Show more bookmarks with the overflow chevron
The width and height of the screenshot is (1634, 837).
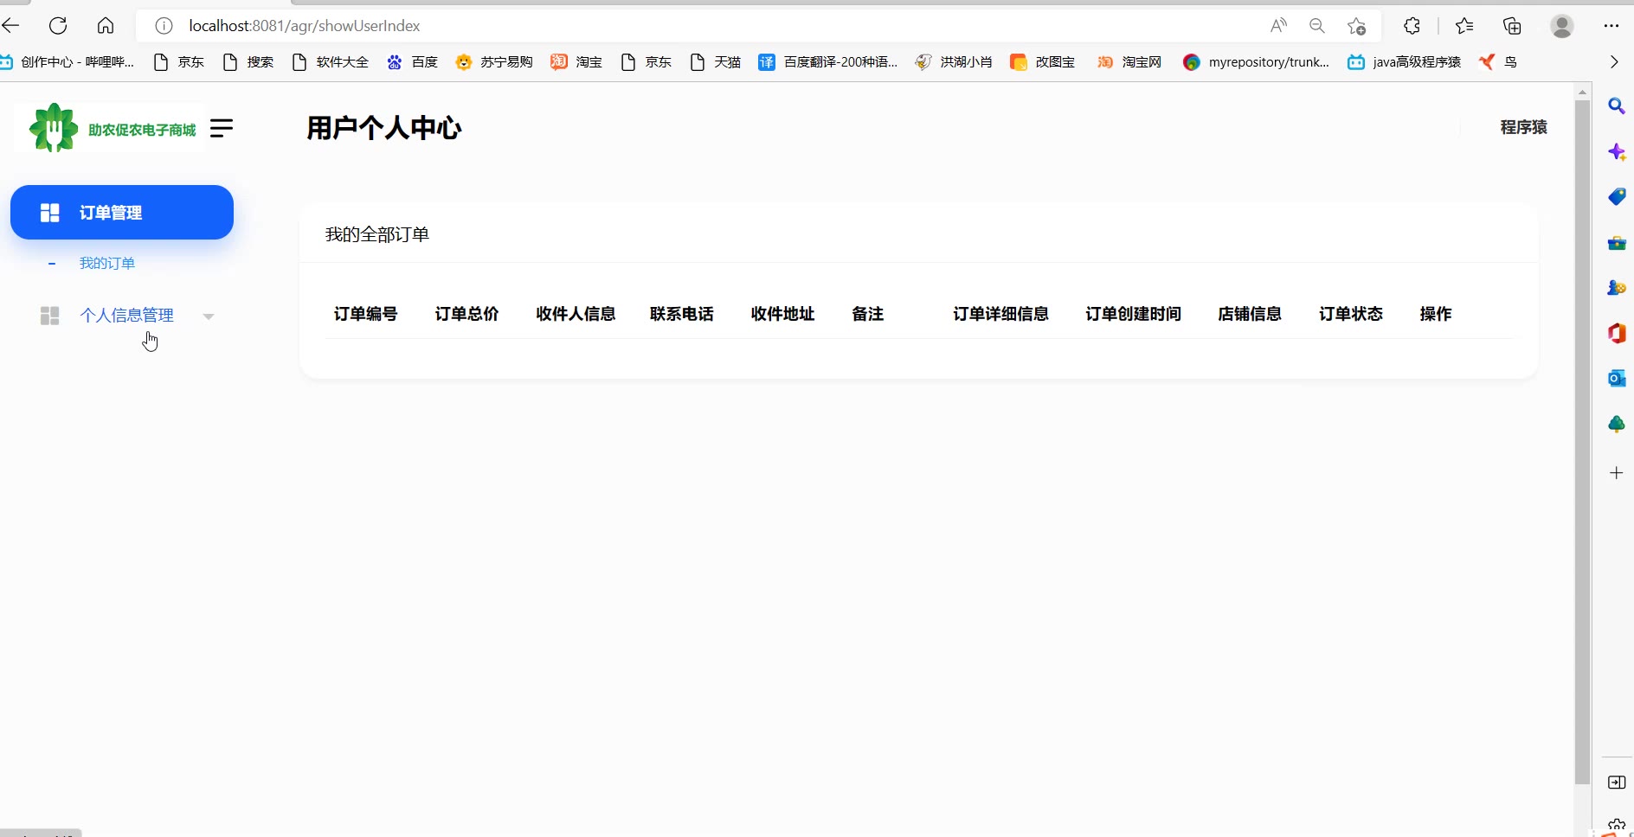(x=1614, y=61)
